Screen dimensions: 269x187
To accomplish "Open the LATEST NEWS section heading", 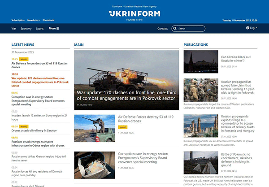I will 23,45.
